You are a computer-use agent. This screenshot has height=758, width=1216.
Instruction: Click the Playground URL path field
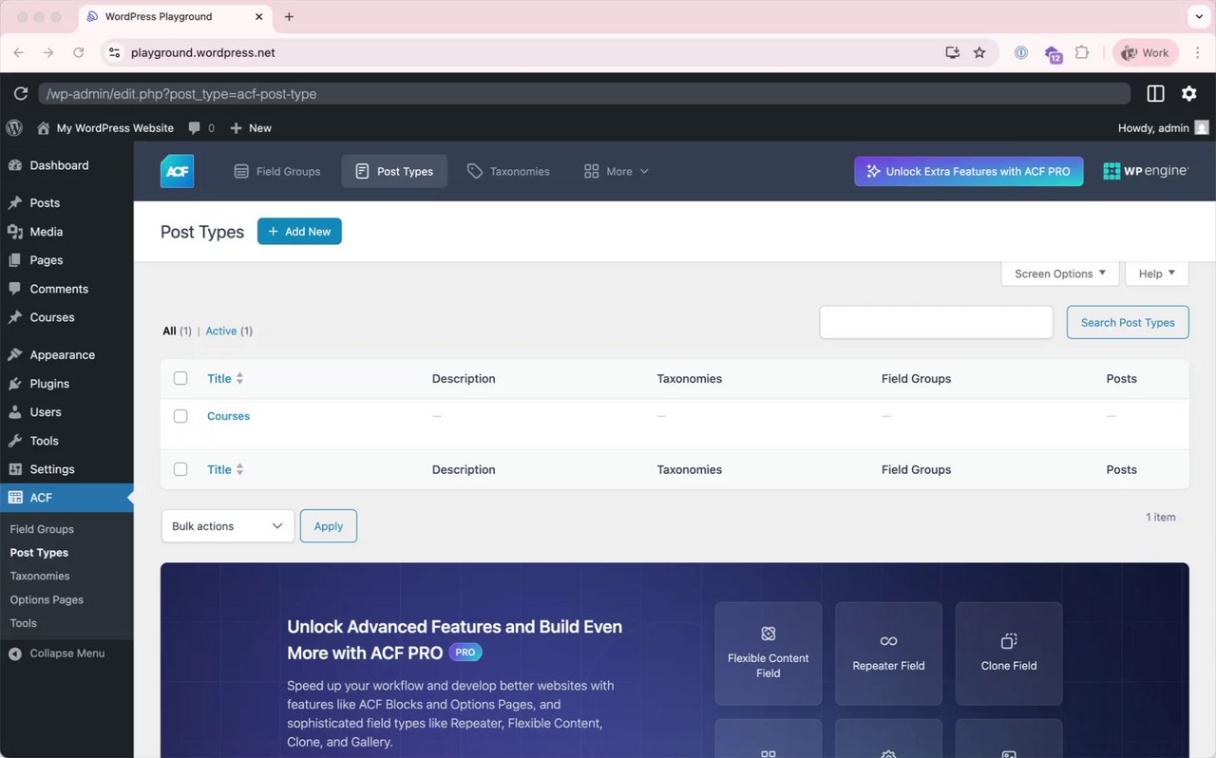(x=584, y=93)
